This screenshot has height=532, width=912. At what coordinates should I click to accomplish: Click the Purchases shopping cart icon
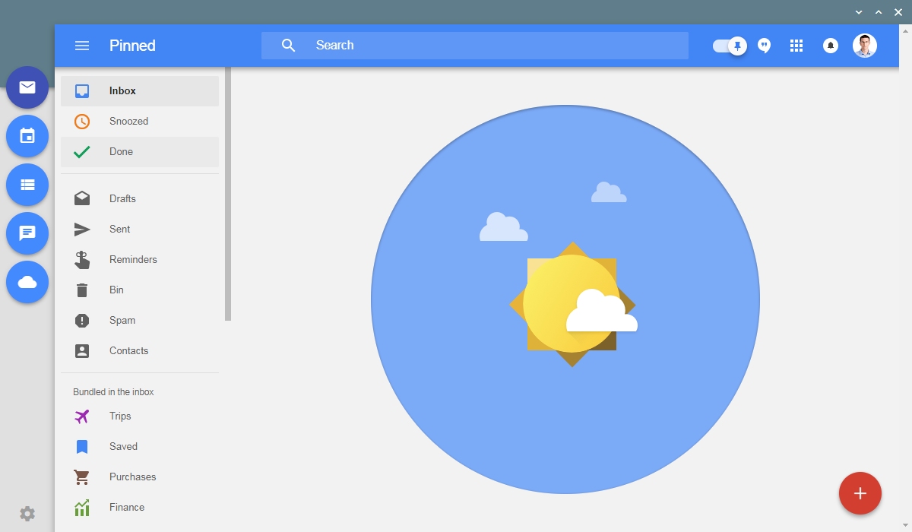[81, 477]
